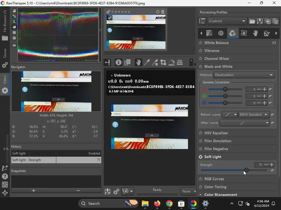Open the Exposure tab icon
Image resolution: width=281 pixels, height=210 pixels.
[x=209, y=33]
